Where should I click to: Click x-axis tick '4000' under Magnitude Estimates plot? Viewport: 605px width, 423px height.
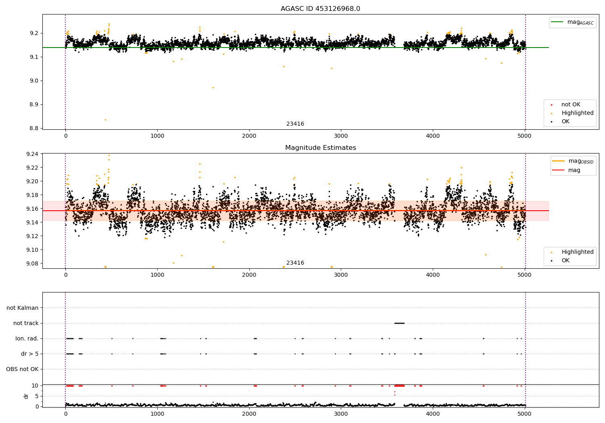(x=433, y=275)
